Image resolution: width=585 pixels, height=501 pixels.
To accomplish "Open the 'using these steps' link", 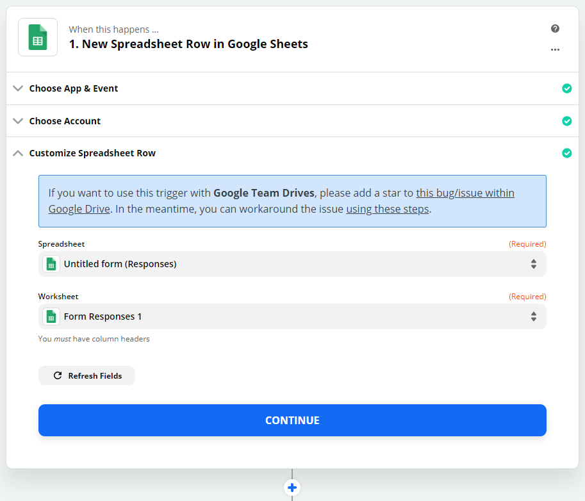I will [387, 209].
